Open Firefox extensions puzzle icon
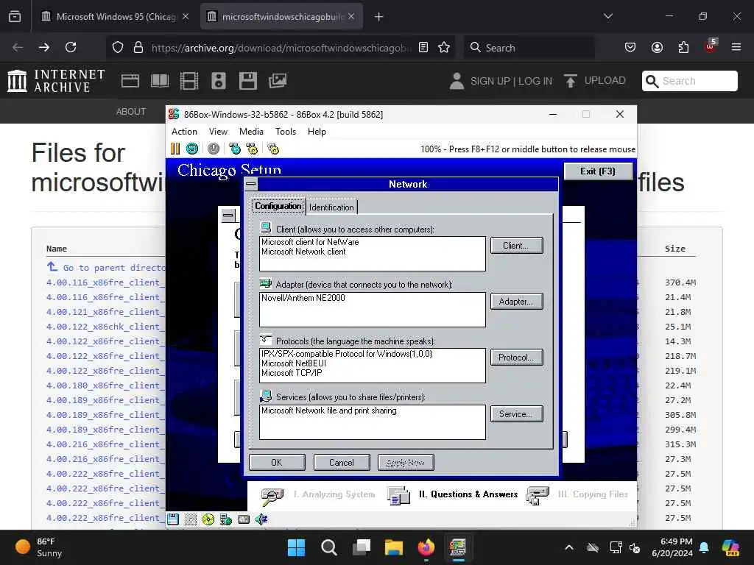The image size is (754, 565). [683, 47]
